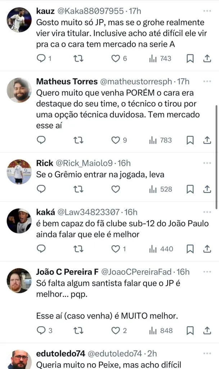Open Rick's profile avatar
Viewport: 219px width, 369px height.
19,172
